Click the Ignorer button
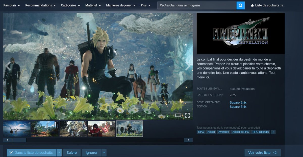Screen dimensions: 303x157 [91, 153]
